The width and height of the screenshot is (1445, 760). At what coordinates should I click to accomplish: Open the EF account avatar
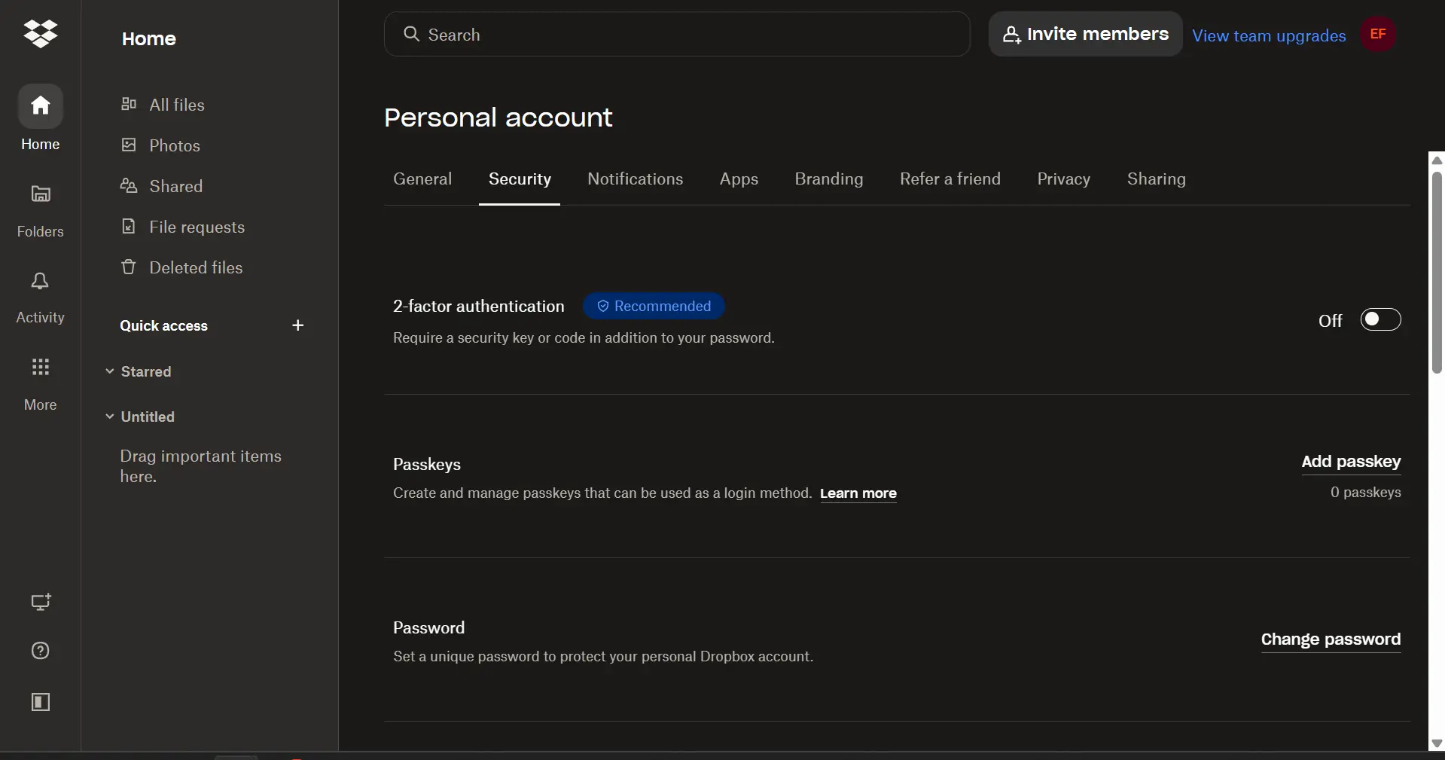[1378, 34]
